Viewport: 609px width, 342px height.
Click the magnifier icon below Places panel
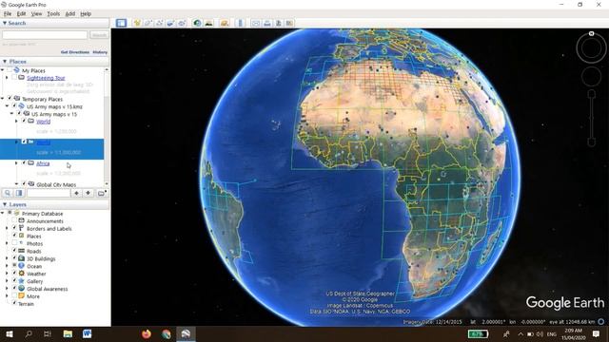coord(8,193)
